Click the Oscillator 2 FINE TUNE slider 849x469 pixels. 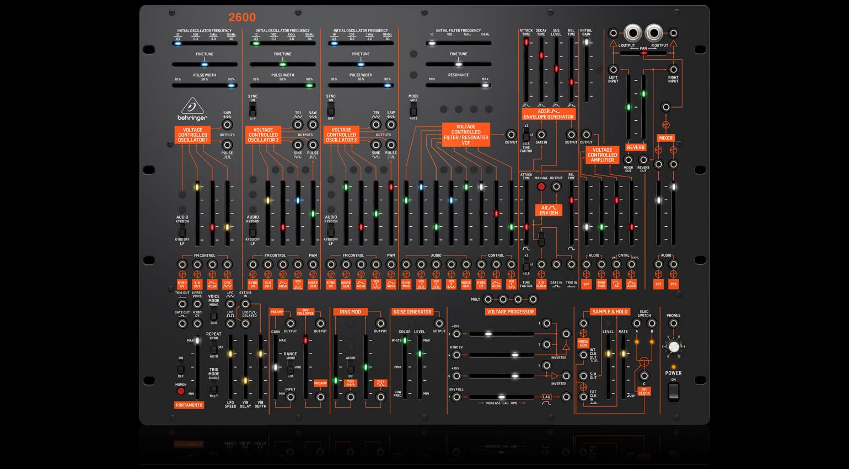[282, 64]
